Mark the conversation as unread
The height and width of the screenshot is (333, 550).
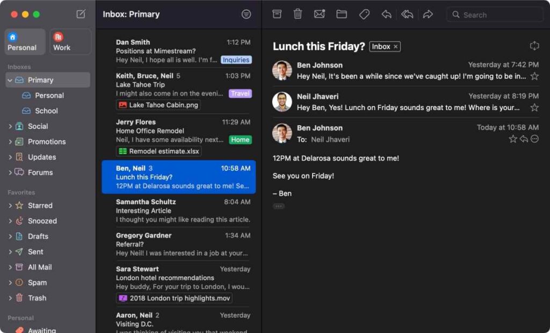click(x=320, y=14)
